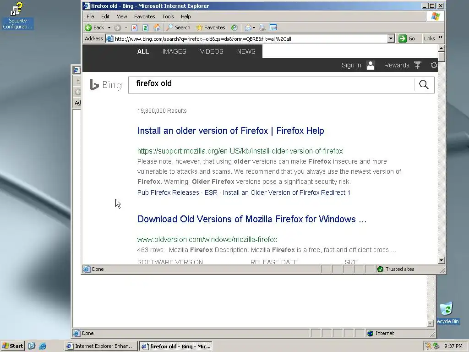Image resolution: width=469 pixels, height=352 pixels.
Task: Expand the Links toolbar chevron
Action: (x=440, y=38)
